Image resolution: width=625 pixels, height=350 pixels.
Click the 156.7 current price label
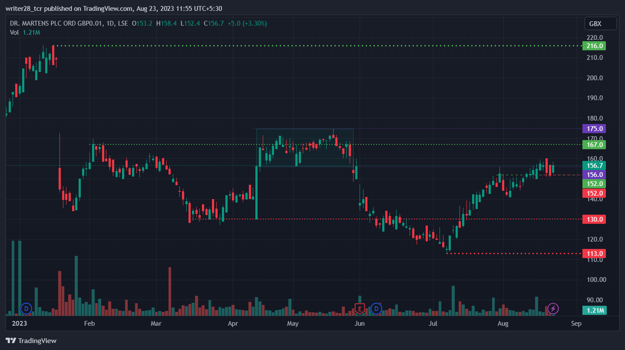point(595,166)
